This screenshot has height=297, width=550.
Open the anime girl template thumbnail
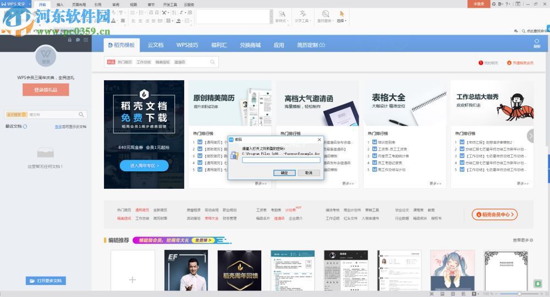click(453, 271)
